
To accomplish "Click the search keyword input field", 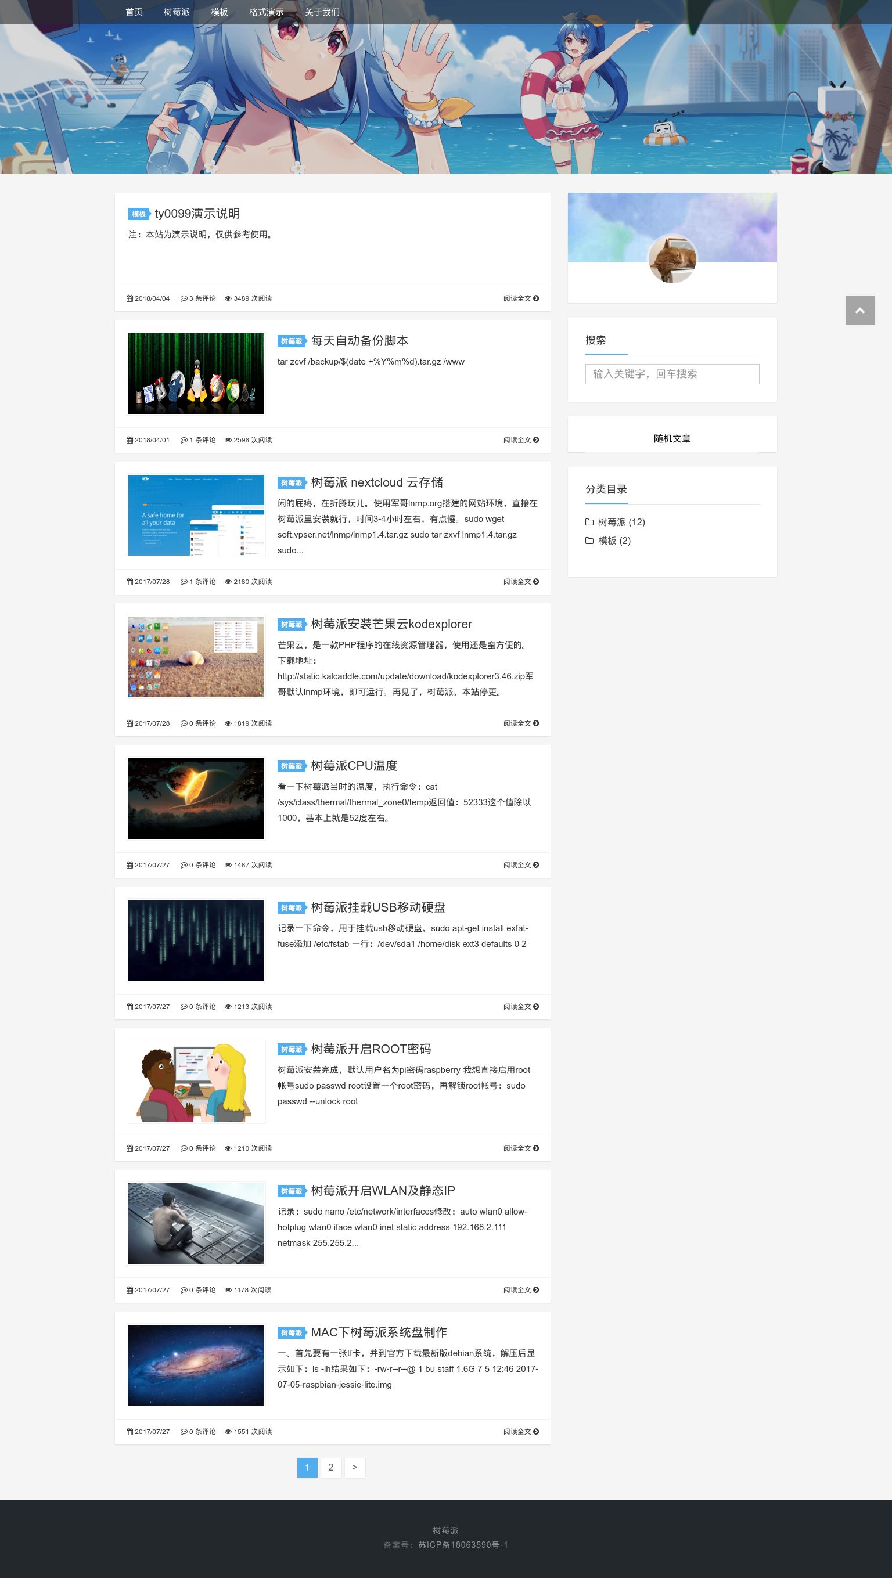I will (x=672, y=374).
